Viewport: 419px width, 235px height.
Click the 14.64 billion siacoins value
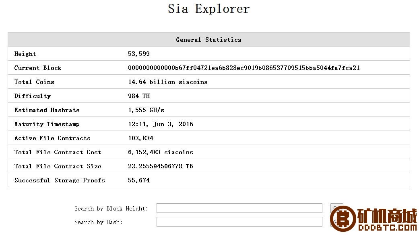point(168,82)
